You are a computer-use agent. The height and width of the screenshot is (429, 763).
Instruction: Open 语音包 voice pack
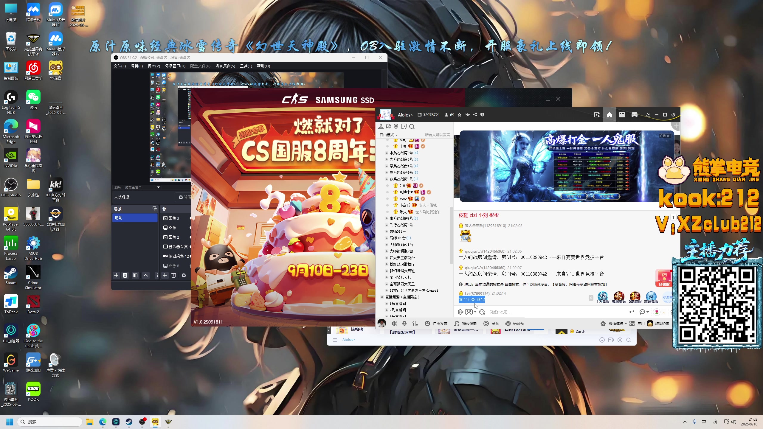click(x=515, y=324)
